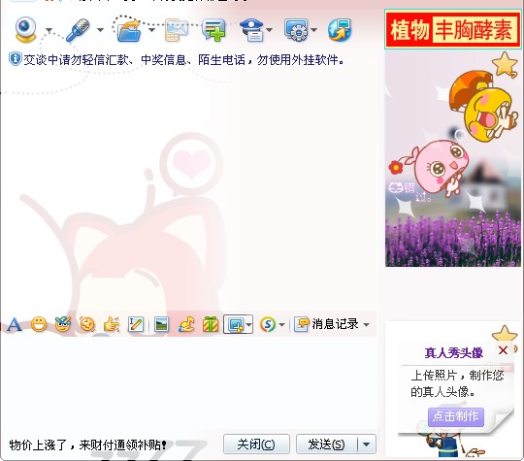The width and height of the screenshot is (524, 461).
Task: Send a gift with the gift box icon
Action: pos(211,324)
